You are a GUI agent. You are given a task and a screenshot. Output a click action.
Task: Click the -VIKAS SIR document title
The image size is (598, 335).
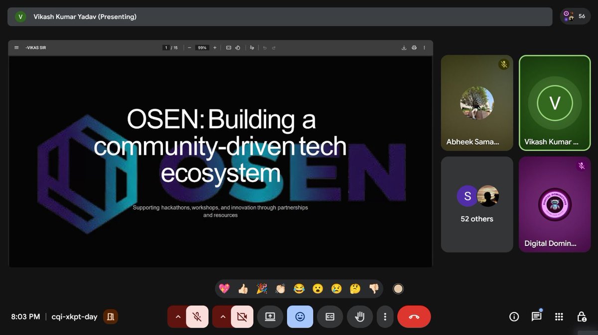36,48
